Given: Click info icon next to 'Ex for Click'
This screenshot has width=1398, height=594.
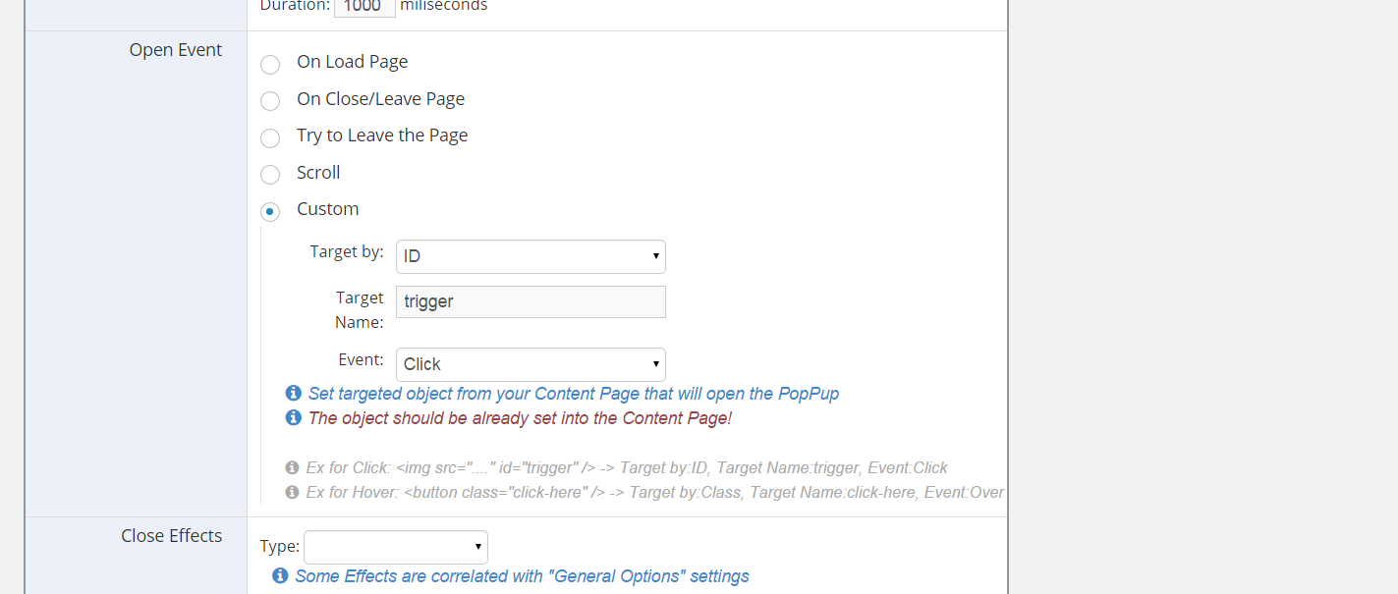Looking at the screenshot, I should [292, 468].
